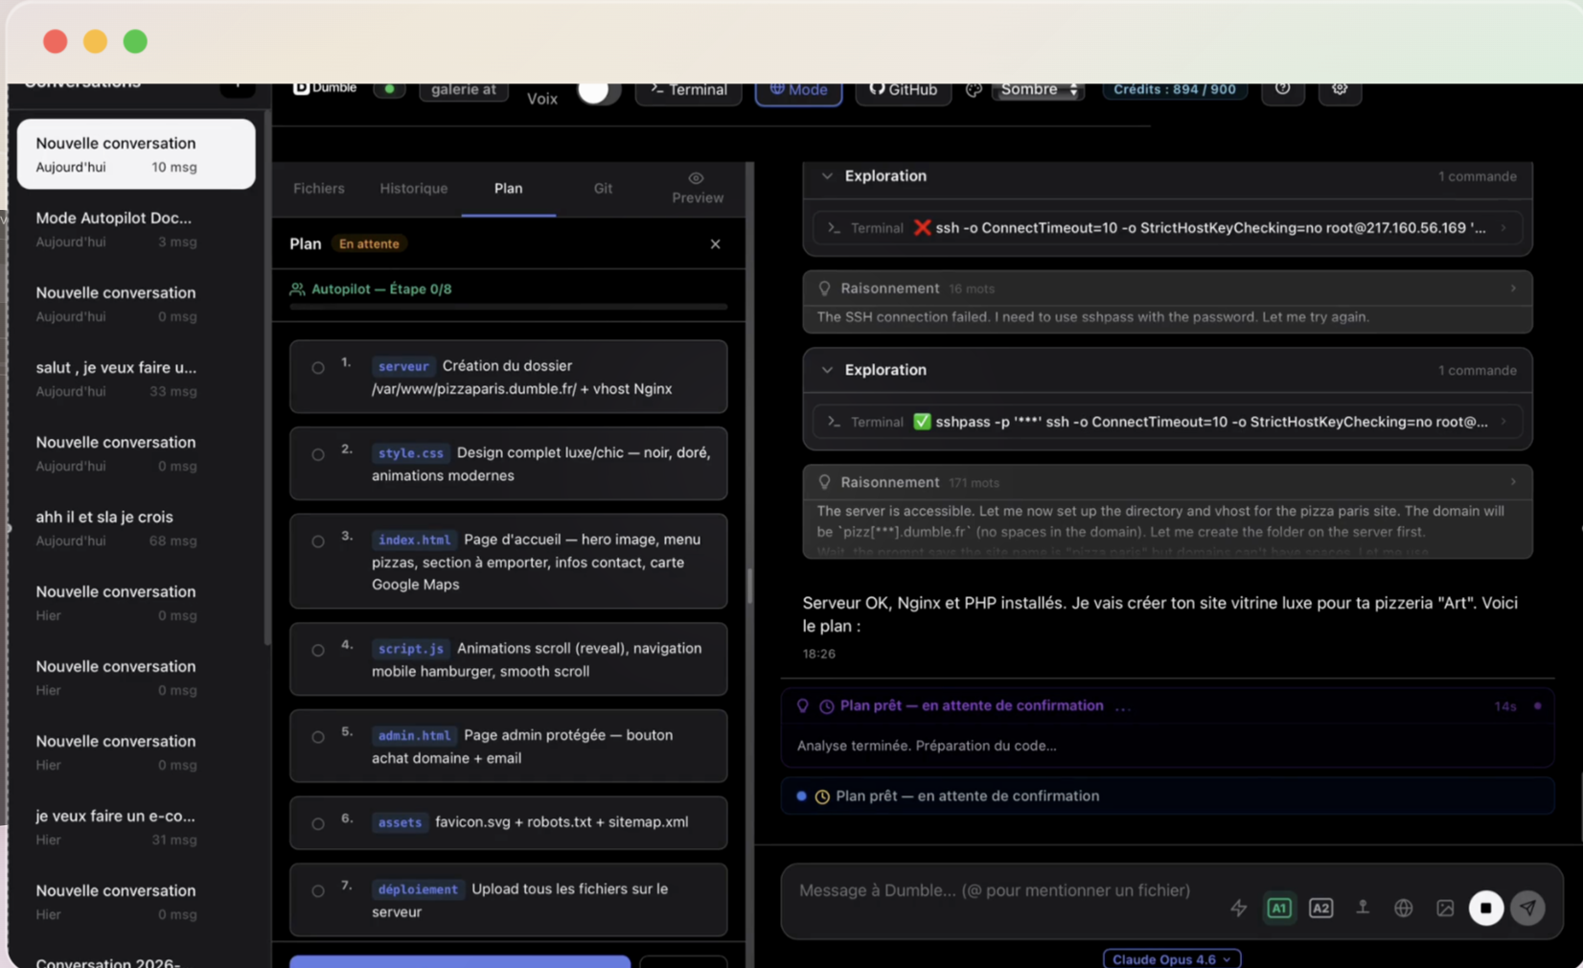
Task: Attach an image via the picture icon
Action: click(x=1445, y=908)
